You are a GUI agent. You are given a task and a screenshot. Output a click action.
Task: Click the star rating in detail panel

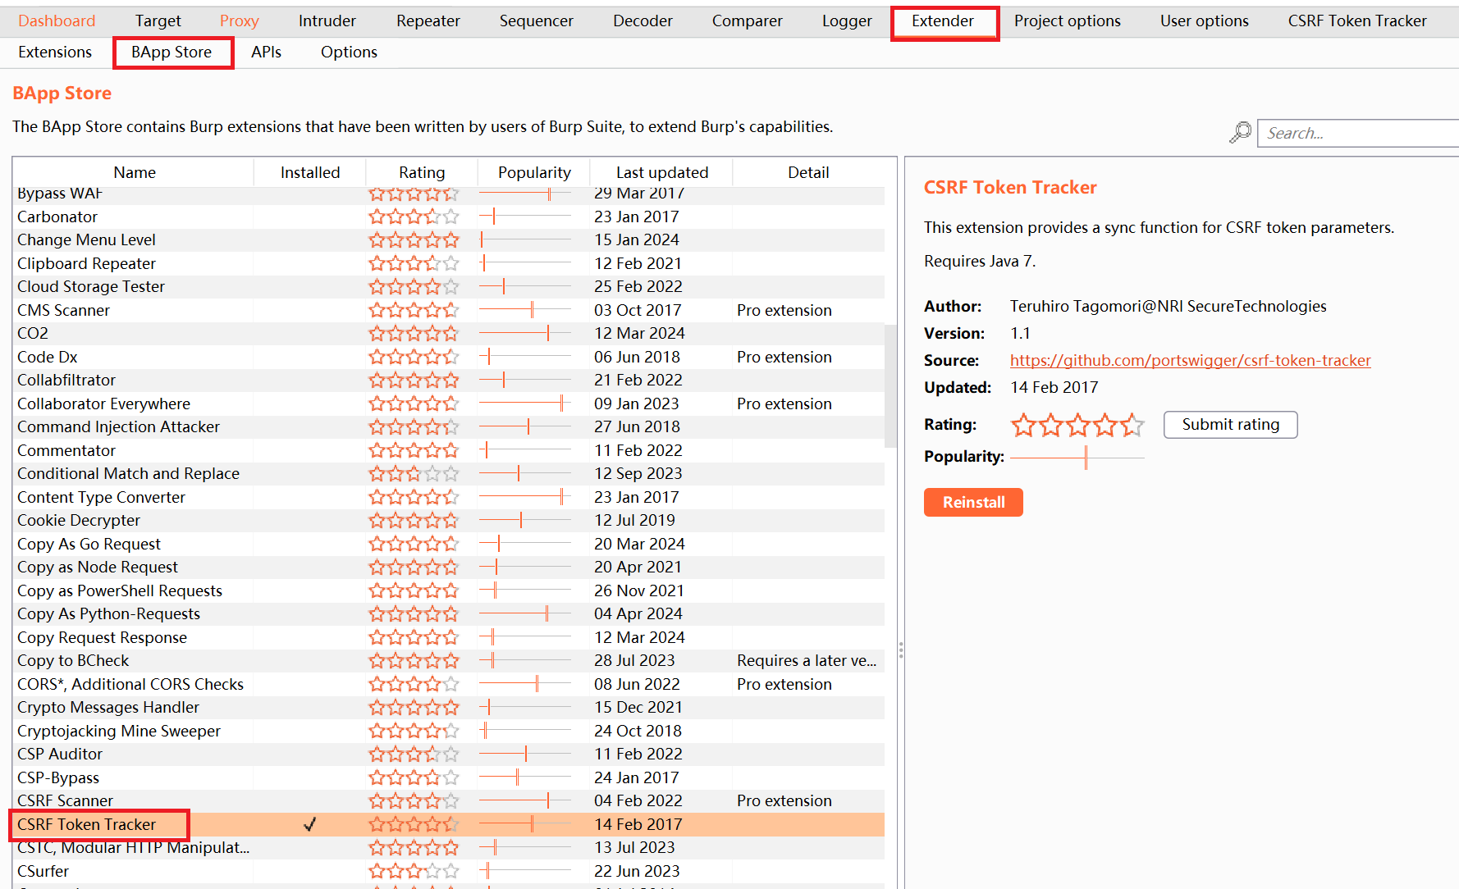pos(1077,425)
